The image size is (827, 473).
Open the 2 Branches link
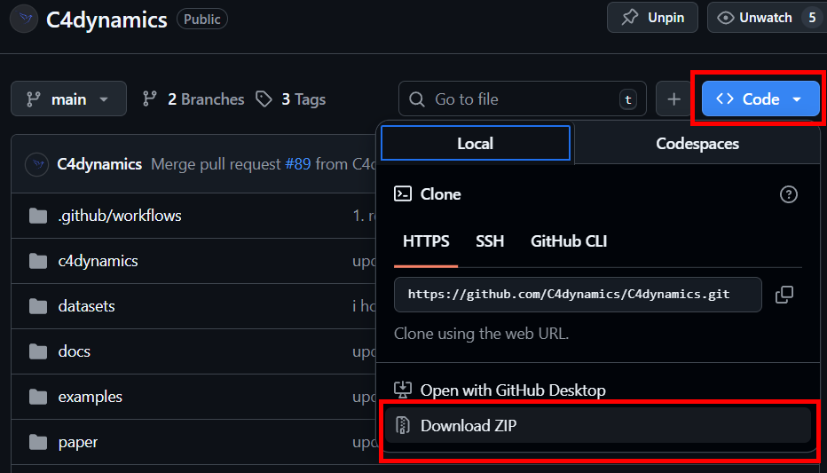coord(193,99)
